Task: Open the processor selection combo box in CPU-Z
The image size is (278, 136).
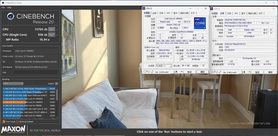Action: (164, 66)
